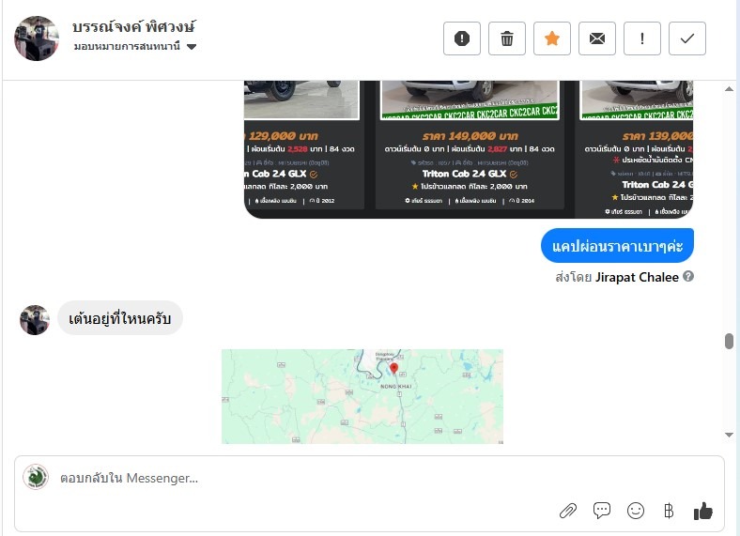Mark conversation as spam with the exclamation octagon icon

pyautogui.click(x=461, y=38)
